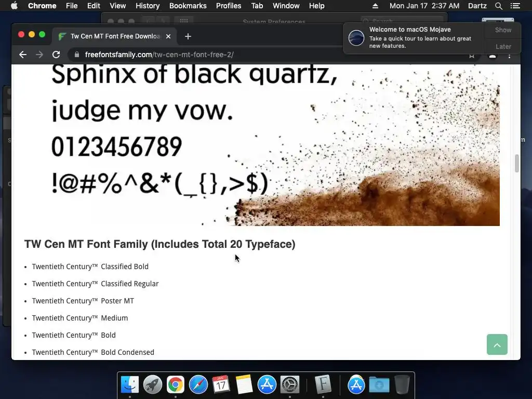Click the address bar URL
The height and width of the screenshot is (399, 532).
(x=159, y=55)
